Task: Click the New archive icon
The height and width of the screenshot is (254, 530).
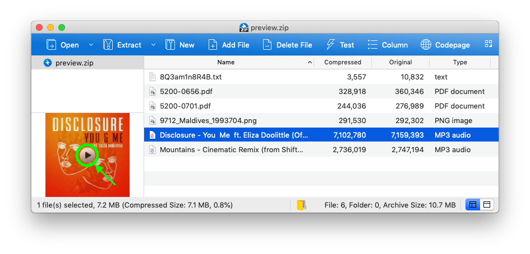Action: pyautogui.click(x=170, y=45)
